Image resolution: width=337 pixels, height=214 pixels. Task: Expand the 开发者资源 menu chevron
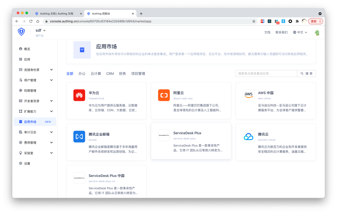coord(51,101)
